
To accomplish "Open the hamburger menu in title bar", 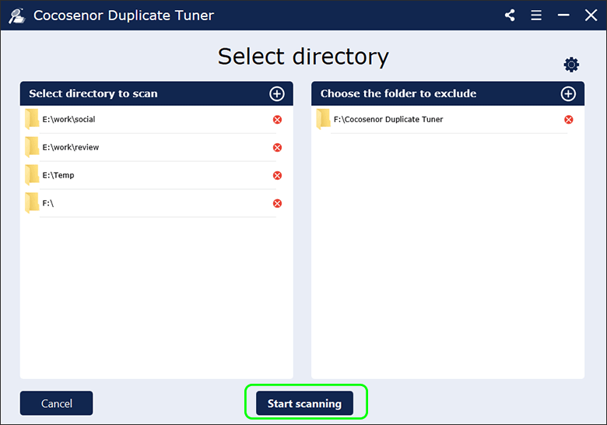I will [536, 16].
